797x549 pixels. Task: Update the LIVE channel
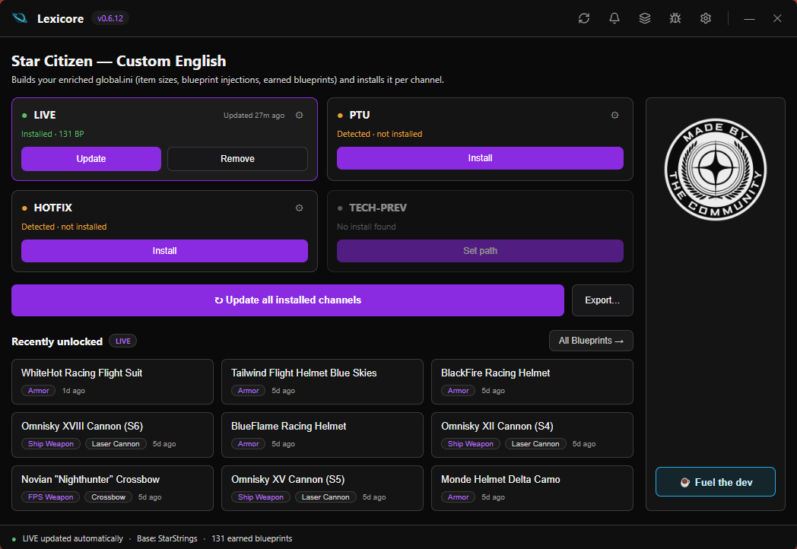(x=91, y=159)
